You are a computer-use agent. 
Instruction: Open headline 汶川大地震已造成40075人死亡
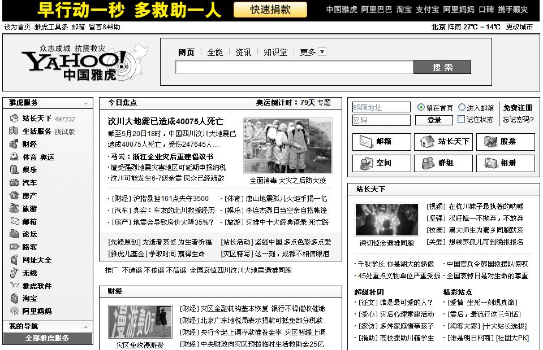165,121
